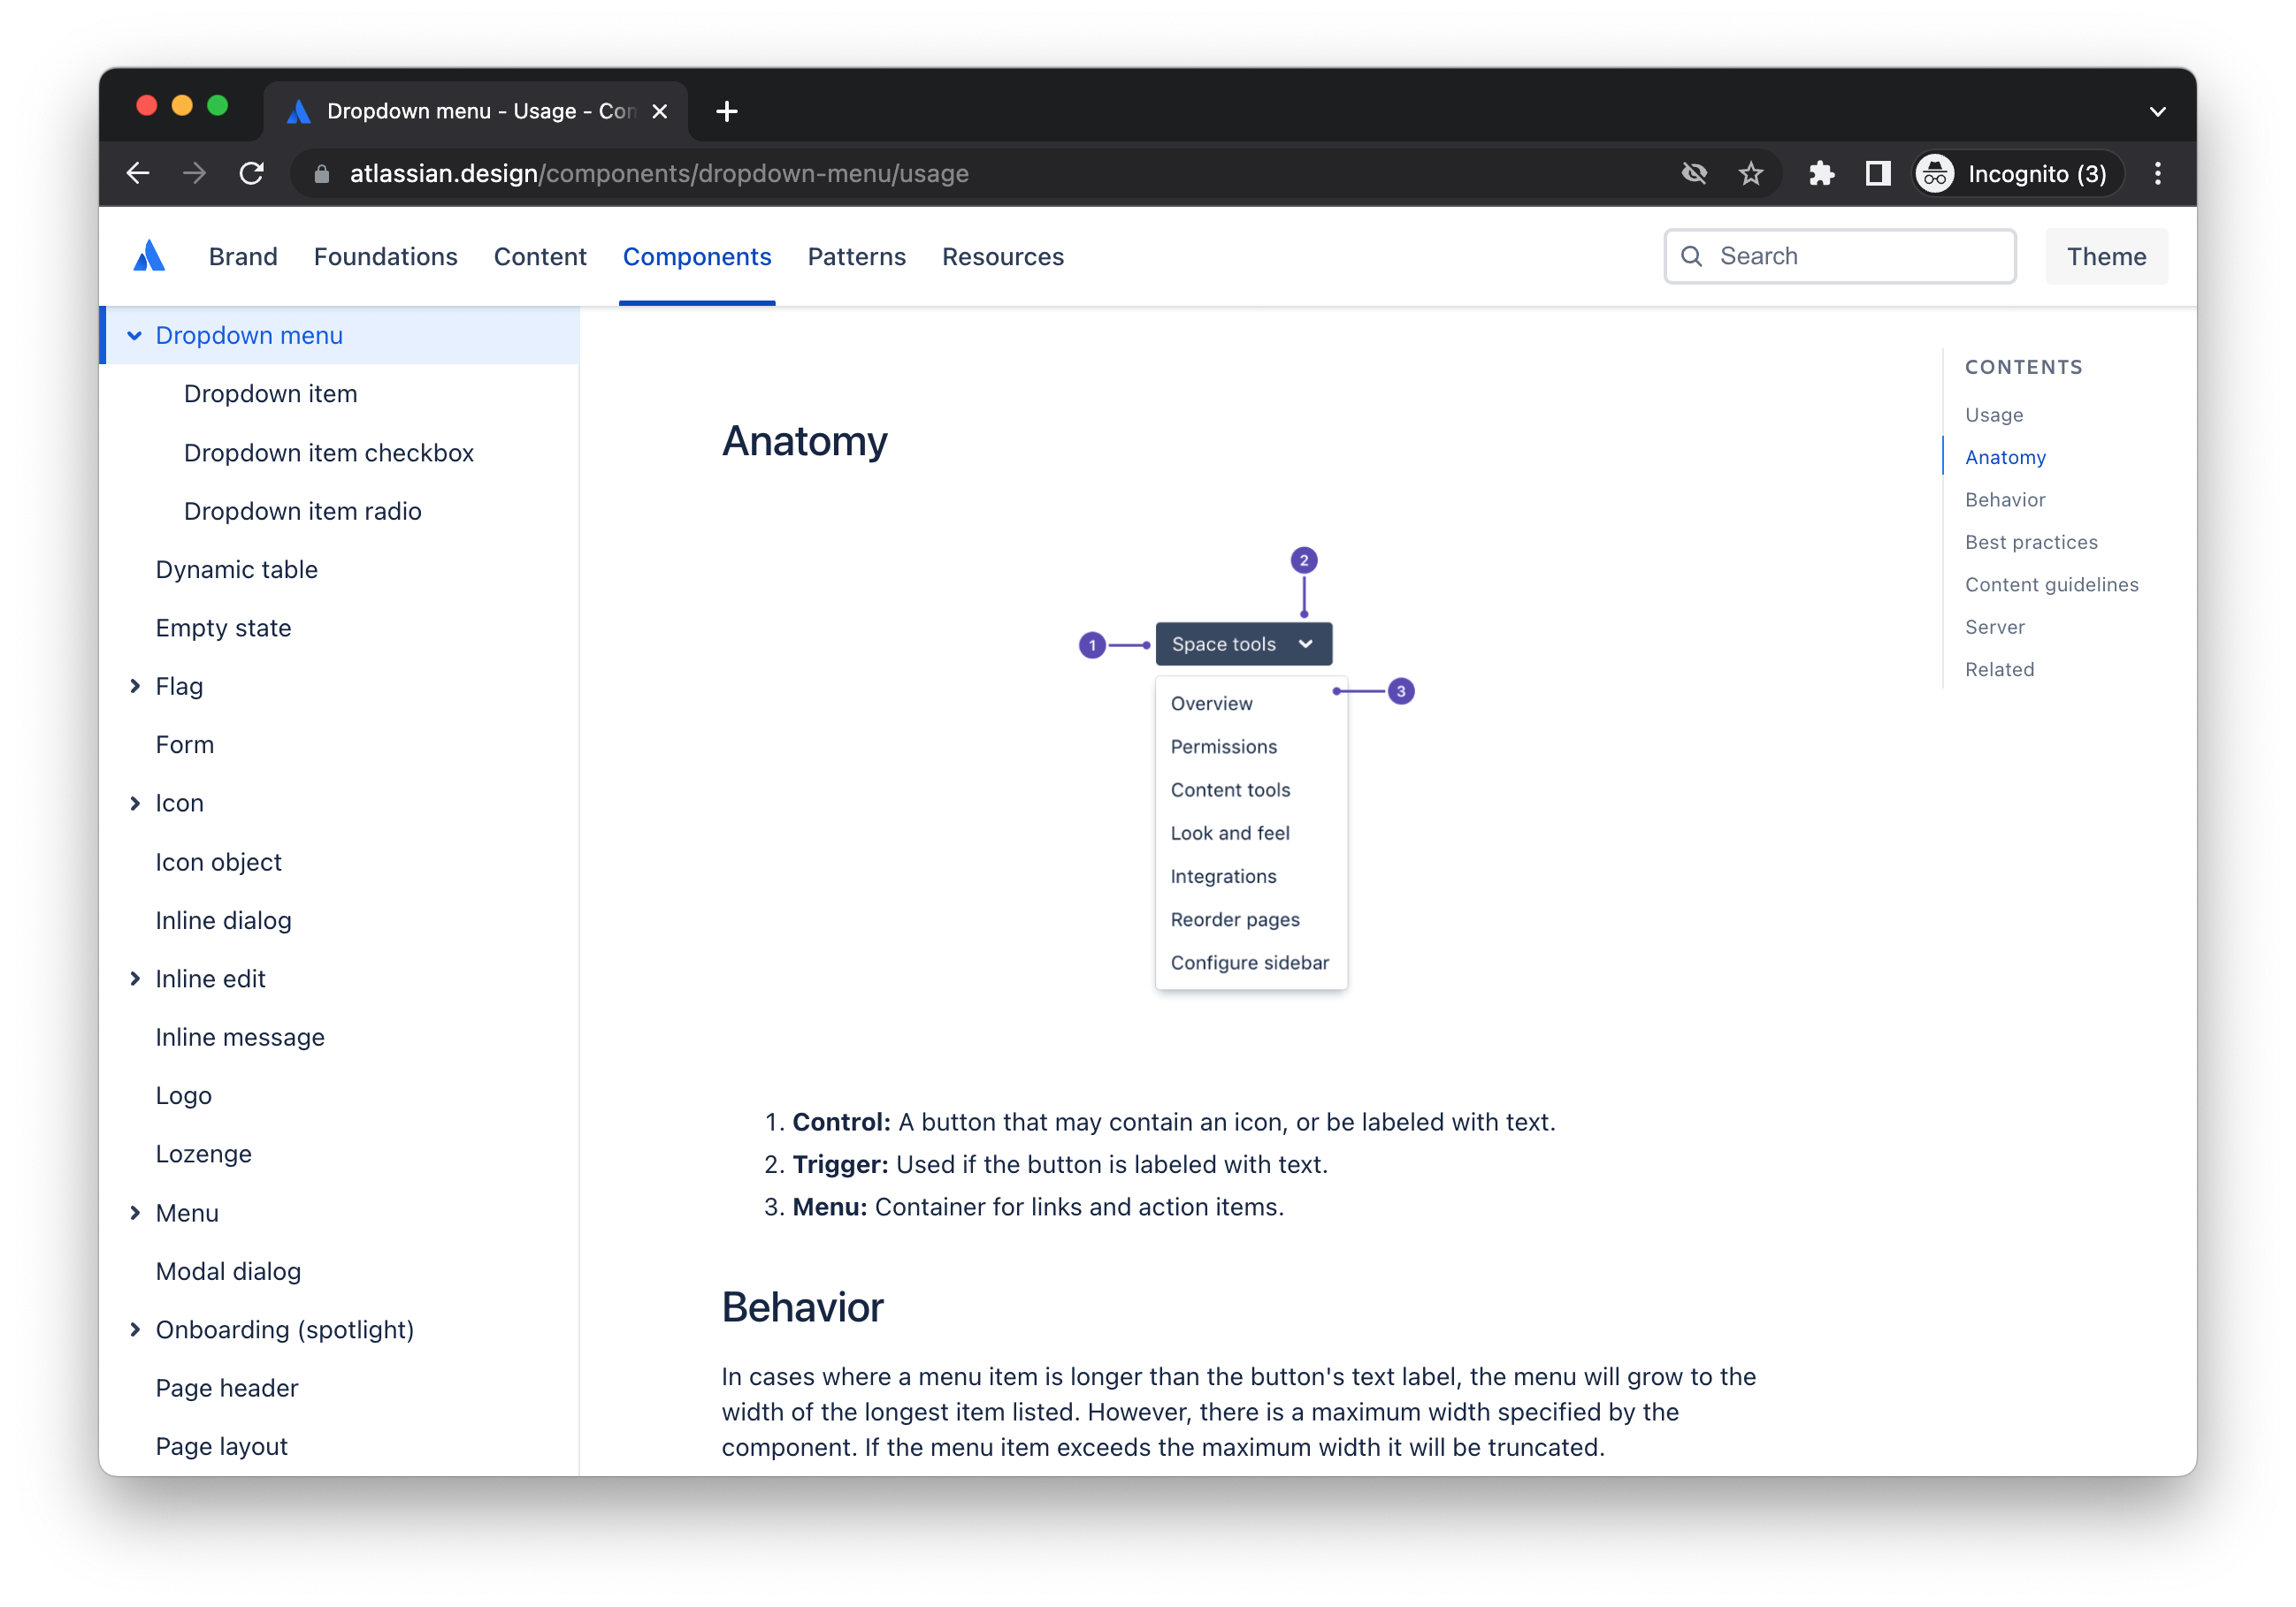Open Chrome three-dot menu
Screen dimensions: 2296x1607
(x=2157, y=173)
